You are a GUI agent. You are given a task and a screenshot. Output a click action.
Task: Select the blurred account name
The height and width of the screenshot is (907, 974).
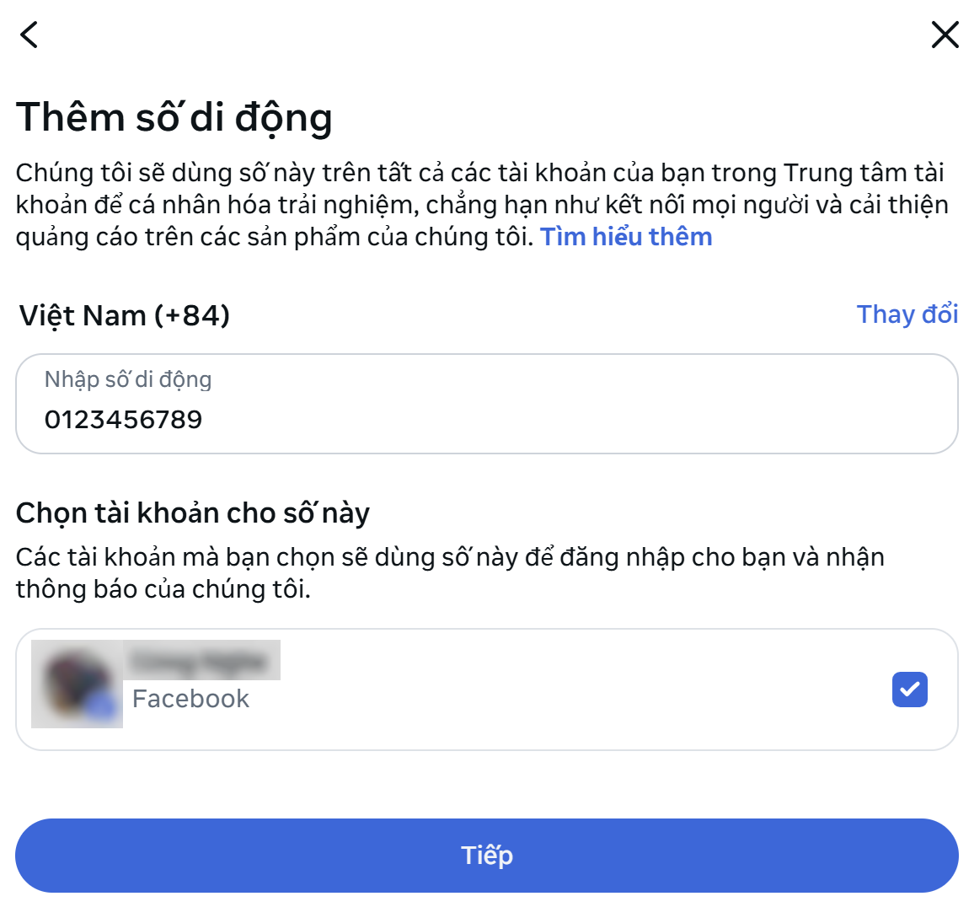pos(202,660)
